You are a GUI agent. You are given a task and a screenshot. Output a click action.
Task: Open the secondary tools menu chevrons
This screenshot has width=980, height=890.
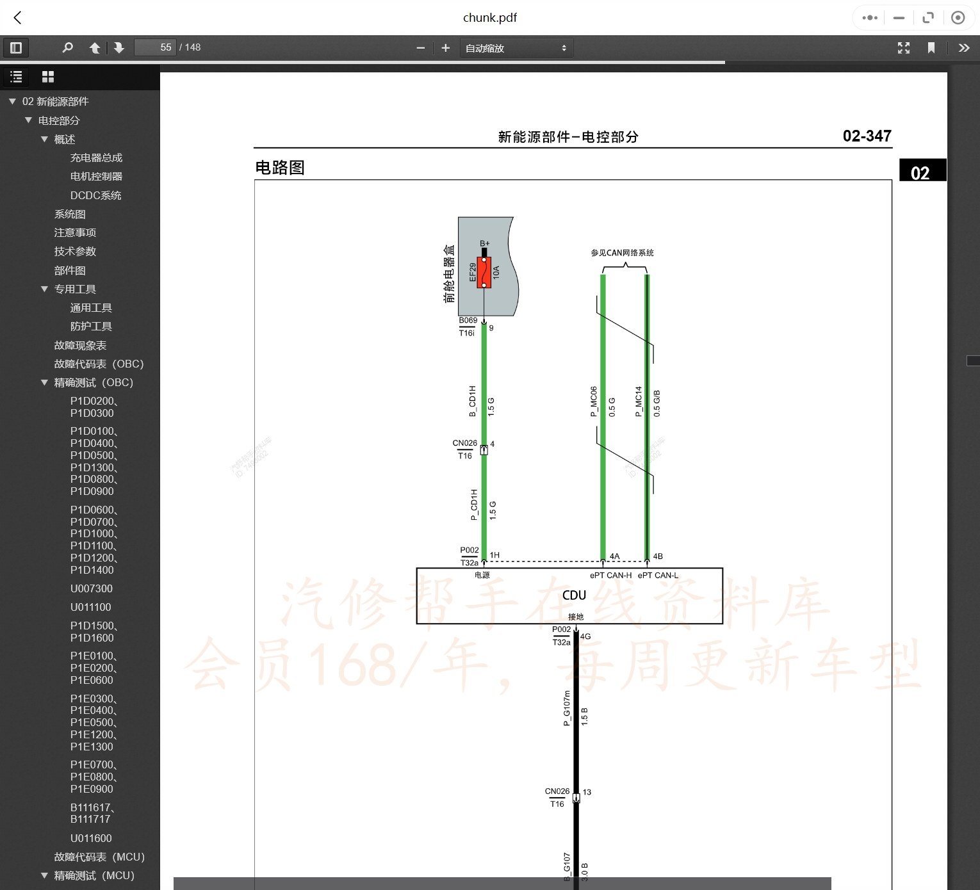point(963,48)
